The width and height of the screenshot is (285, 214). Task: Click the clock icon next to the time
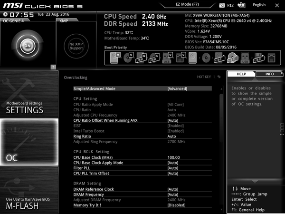point(5,14)
